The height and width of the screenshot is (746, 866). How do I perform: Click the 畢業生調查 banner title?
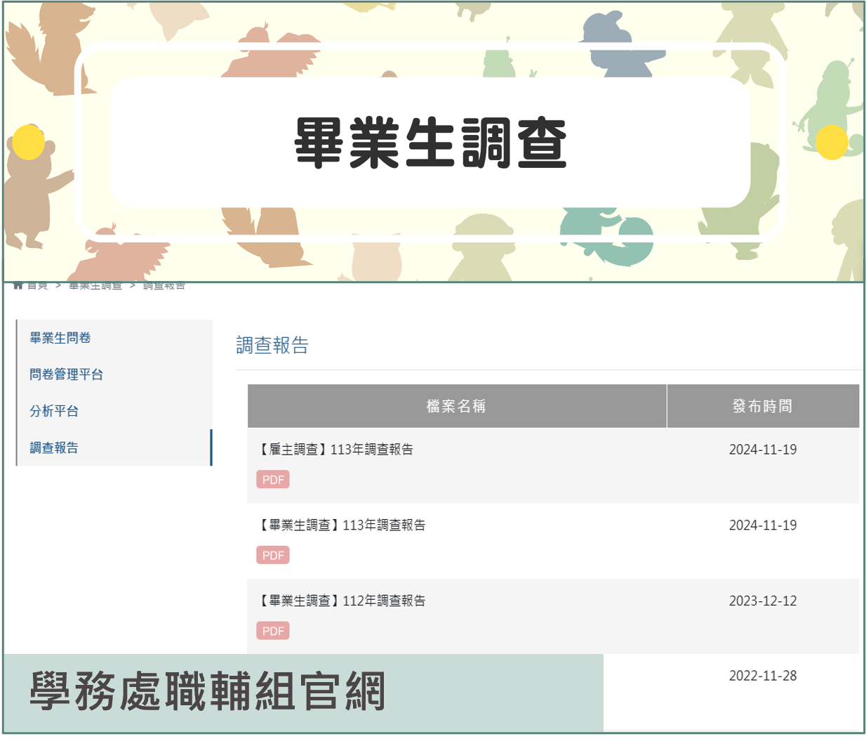[x=433, y=143]
